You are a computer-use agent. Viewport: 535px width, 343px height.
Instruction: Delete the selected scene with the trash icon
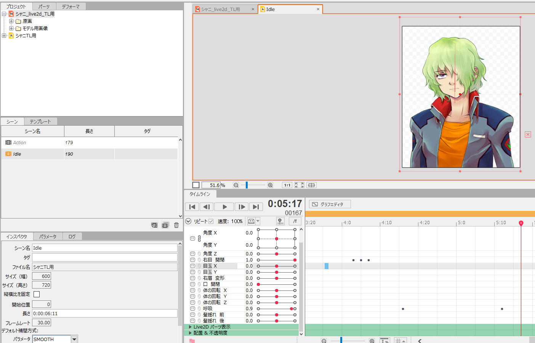point(176,225)
